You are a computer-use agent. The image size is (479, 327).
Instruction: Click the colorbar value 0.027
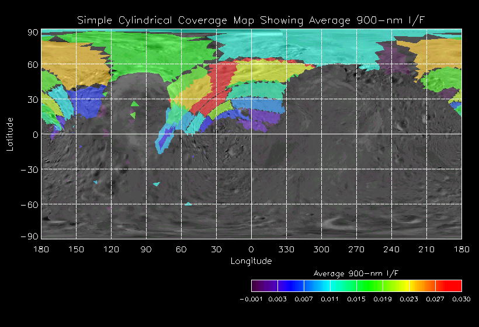click(x=435, y=299)
